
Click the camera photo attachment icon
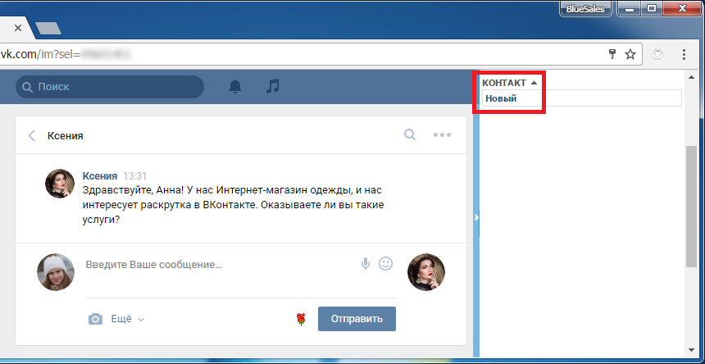[x=96, y=319]
